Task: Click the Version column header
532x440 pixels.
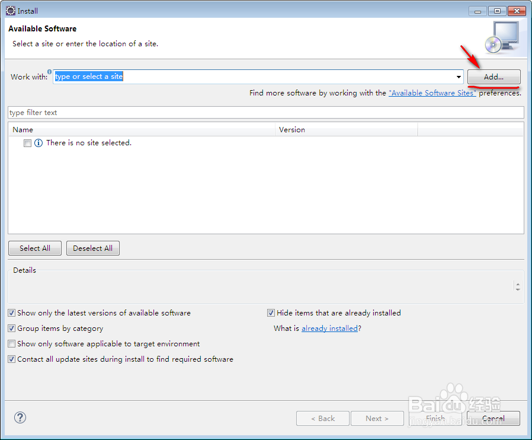Action: click(x=347, y=130)
